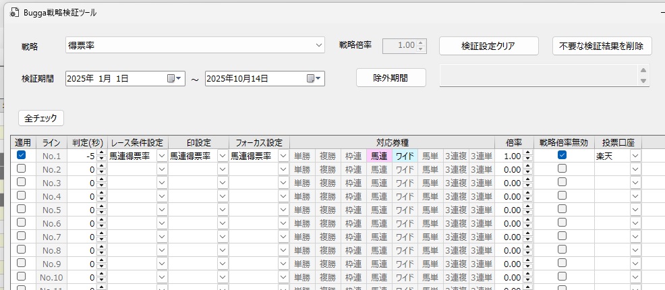This screenshot has height=290, width=665.
Task: Disable 戦略倍率無効 checkbox in No.1 row
Action: pos(562,155)
